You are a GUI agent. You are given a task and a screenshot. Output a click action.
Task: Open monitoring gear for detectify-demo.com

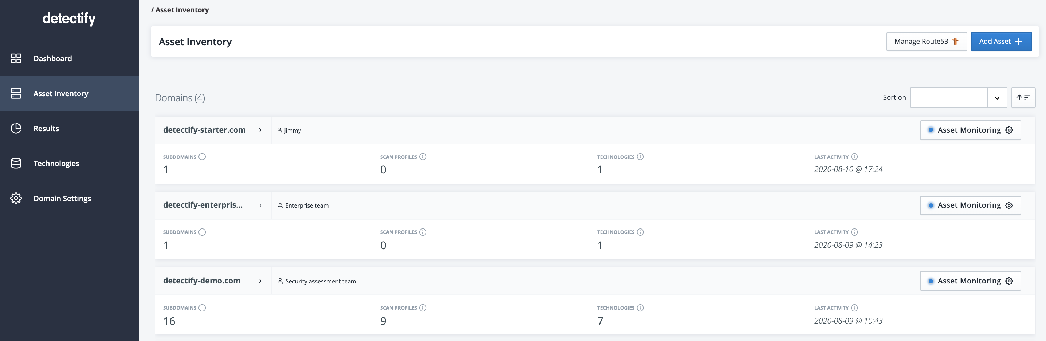(x=1009, y=281)
